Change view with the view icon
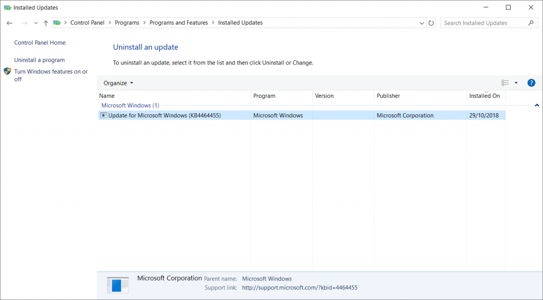Viewport: 543px width, 300px height. pyautogui.click(x=505, y=83)
